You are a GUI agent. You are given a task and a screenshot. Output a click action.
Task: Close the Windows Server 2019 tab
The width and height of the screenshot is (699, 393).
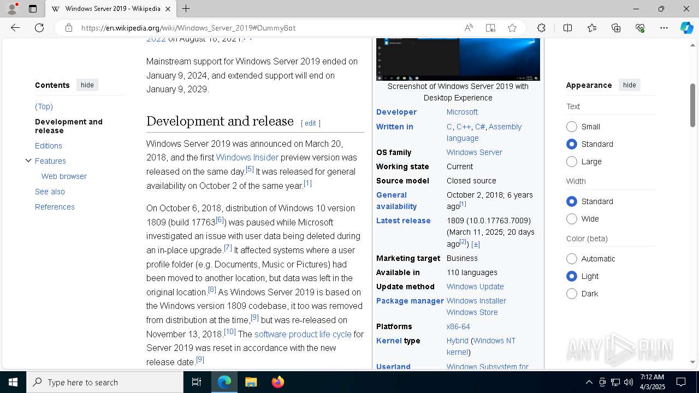point(168,9)
